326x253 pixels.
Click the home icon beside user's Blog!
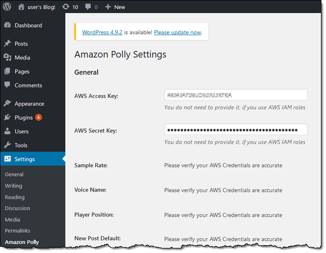tap(21, 7)
